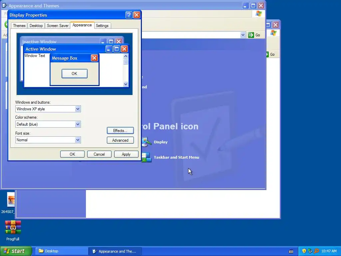Viewport: 341px width, 256px height.
Task: Expand the address bar dropdown arrow
Action: 243,35
